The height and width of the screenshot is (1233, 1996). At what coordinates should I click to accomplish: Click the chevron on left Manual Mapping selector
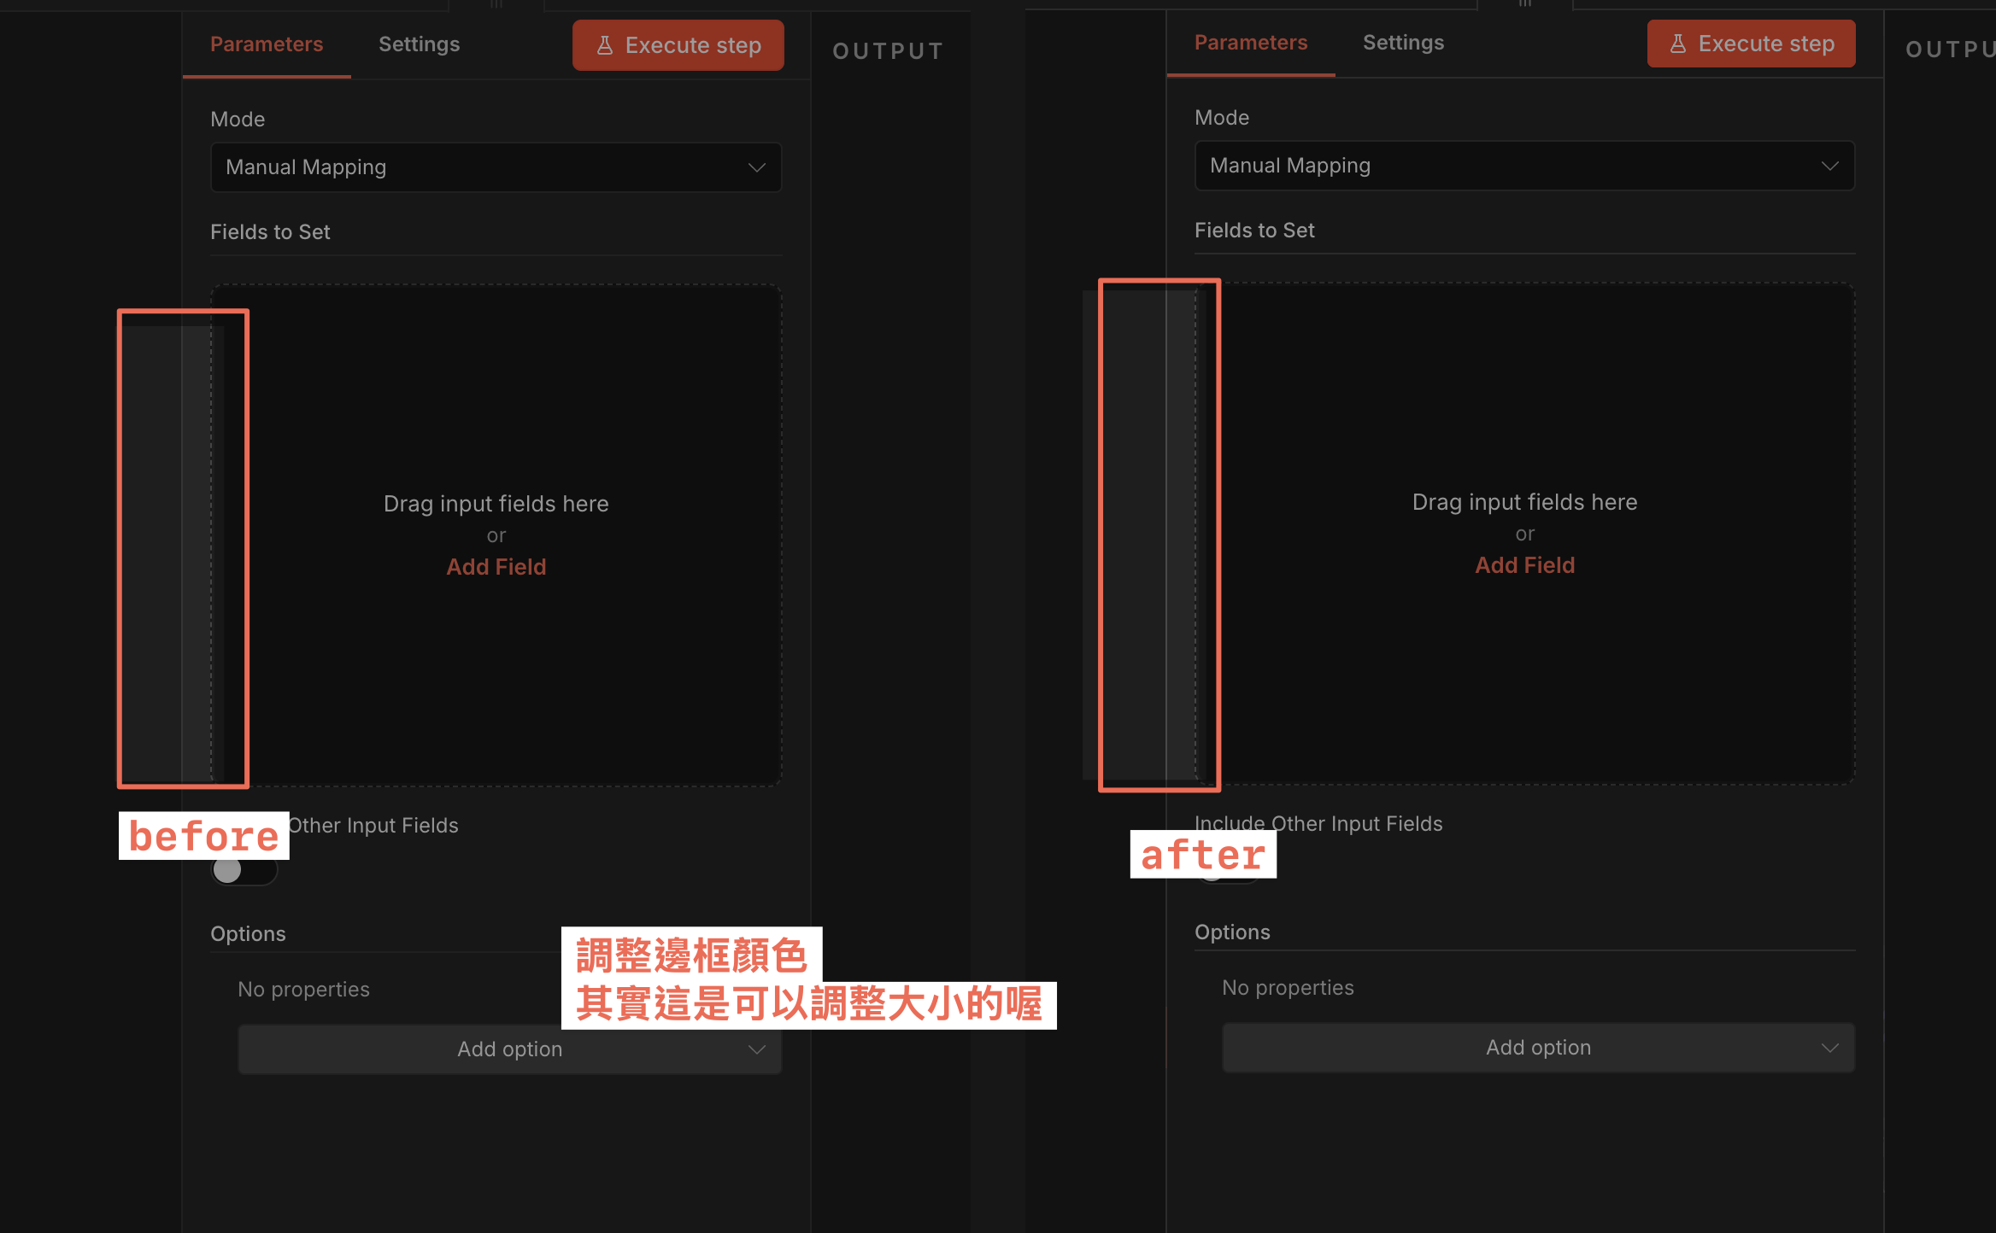tap(756, 167)
